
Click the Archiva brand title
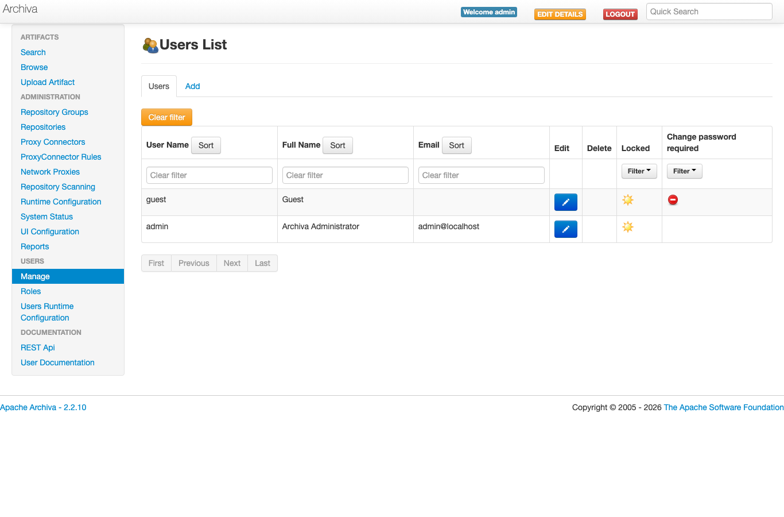[x=20, y=9]
